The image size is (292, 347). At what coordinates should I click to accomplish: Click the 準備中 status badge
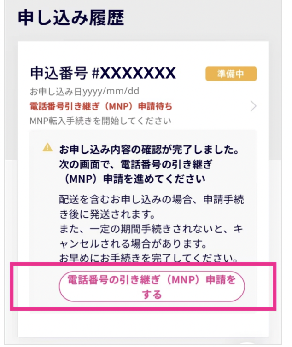231,74
